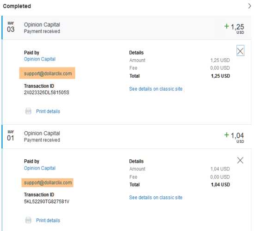
Task: Close the May 01 transaction details
Action: coord(240,160)
